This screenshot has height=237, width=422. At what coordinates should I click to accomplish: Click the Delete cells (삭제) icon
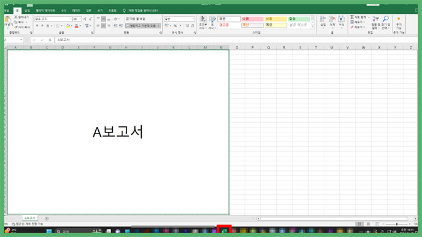(332, 19)
